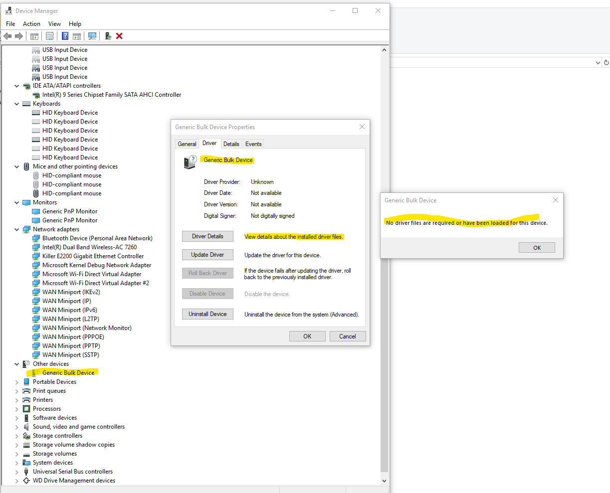
Task: Click the Device Manager title bar icon
Action: point(8,10)
